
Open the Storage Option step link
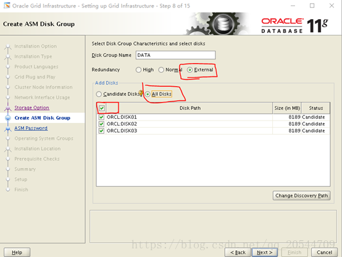[32, 107]
